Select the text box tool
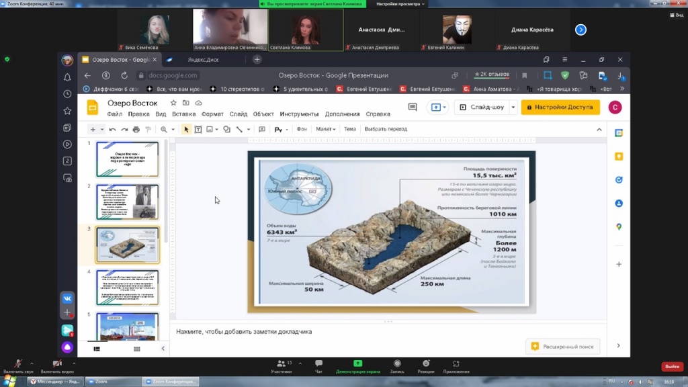688x387 pixels. pos(198,130)
